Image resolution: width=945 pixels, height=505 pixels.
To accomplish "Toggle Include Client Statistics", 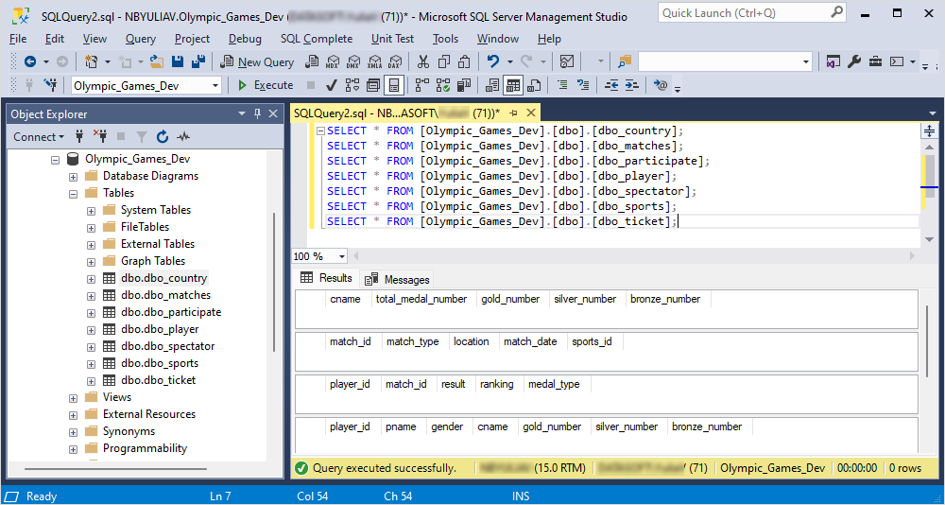I will pyautogui.click(x=464, y=85).
